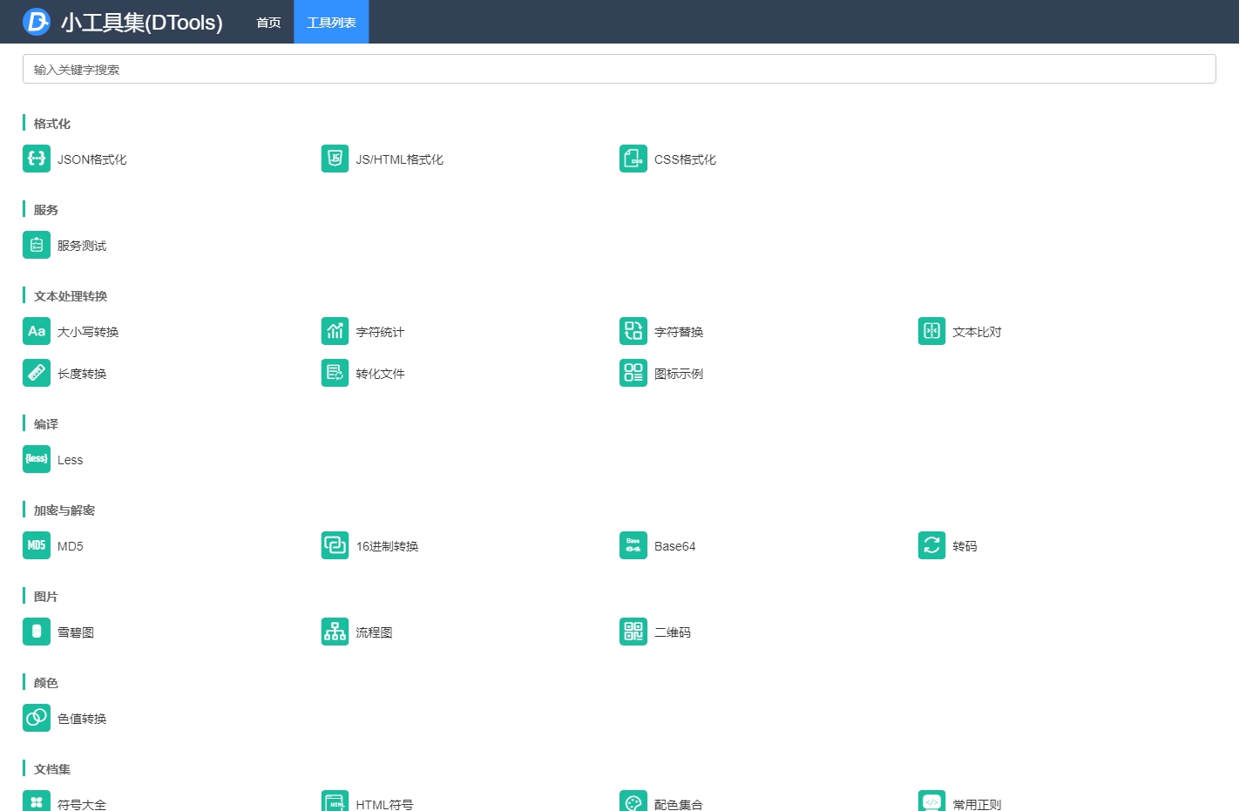Open the JSON格式化 link text
1246x811 pixels.
[92, 159]
